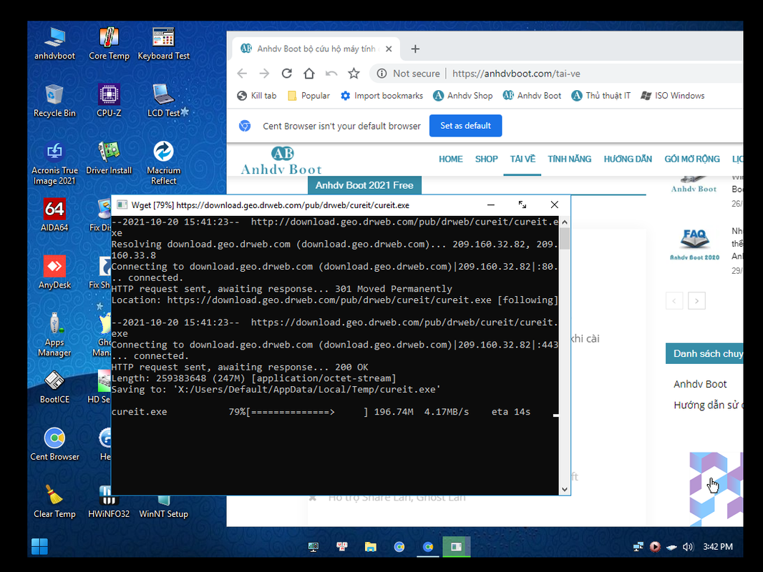This screenshot has width=763, height=572.
Task: Open the Driver Install shortcut
Action: point(109,159)
